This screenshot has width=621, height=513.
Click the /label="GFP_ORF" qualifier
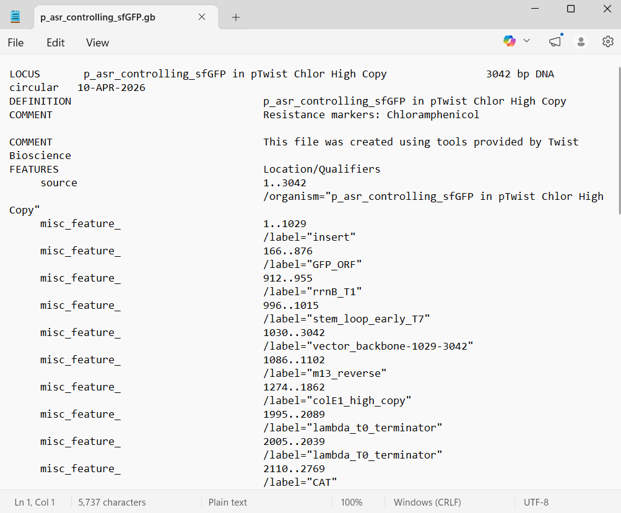313,265
